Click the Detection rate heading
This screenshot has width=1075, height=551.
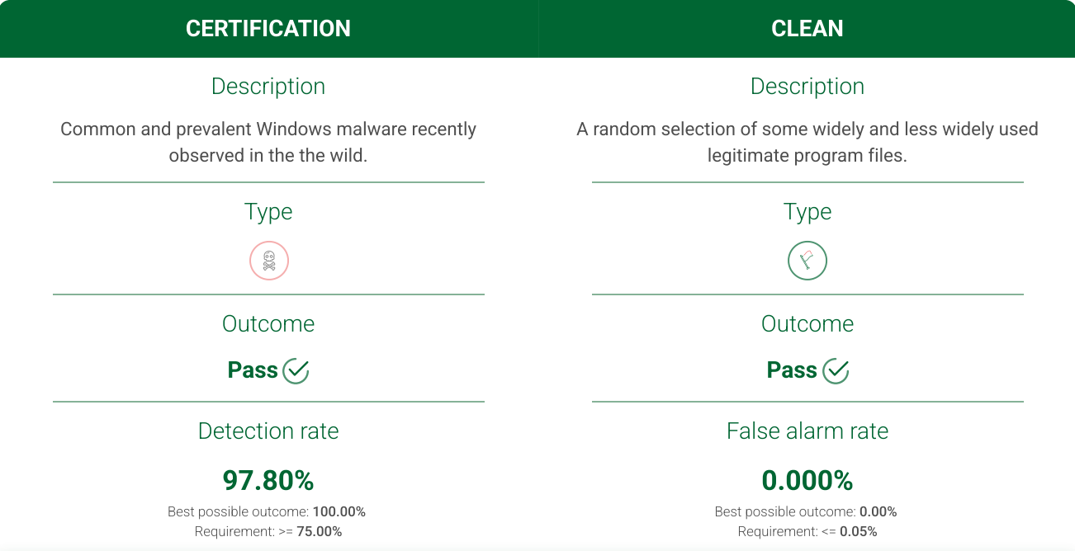(268, 431)
